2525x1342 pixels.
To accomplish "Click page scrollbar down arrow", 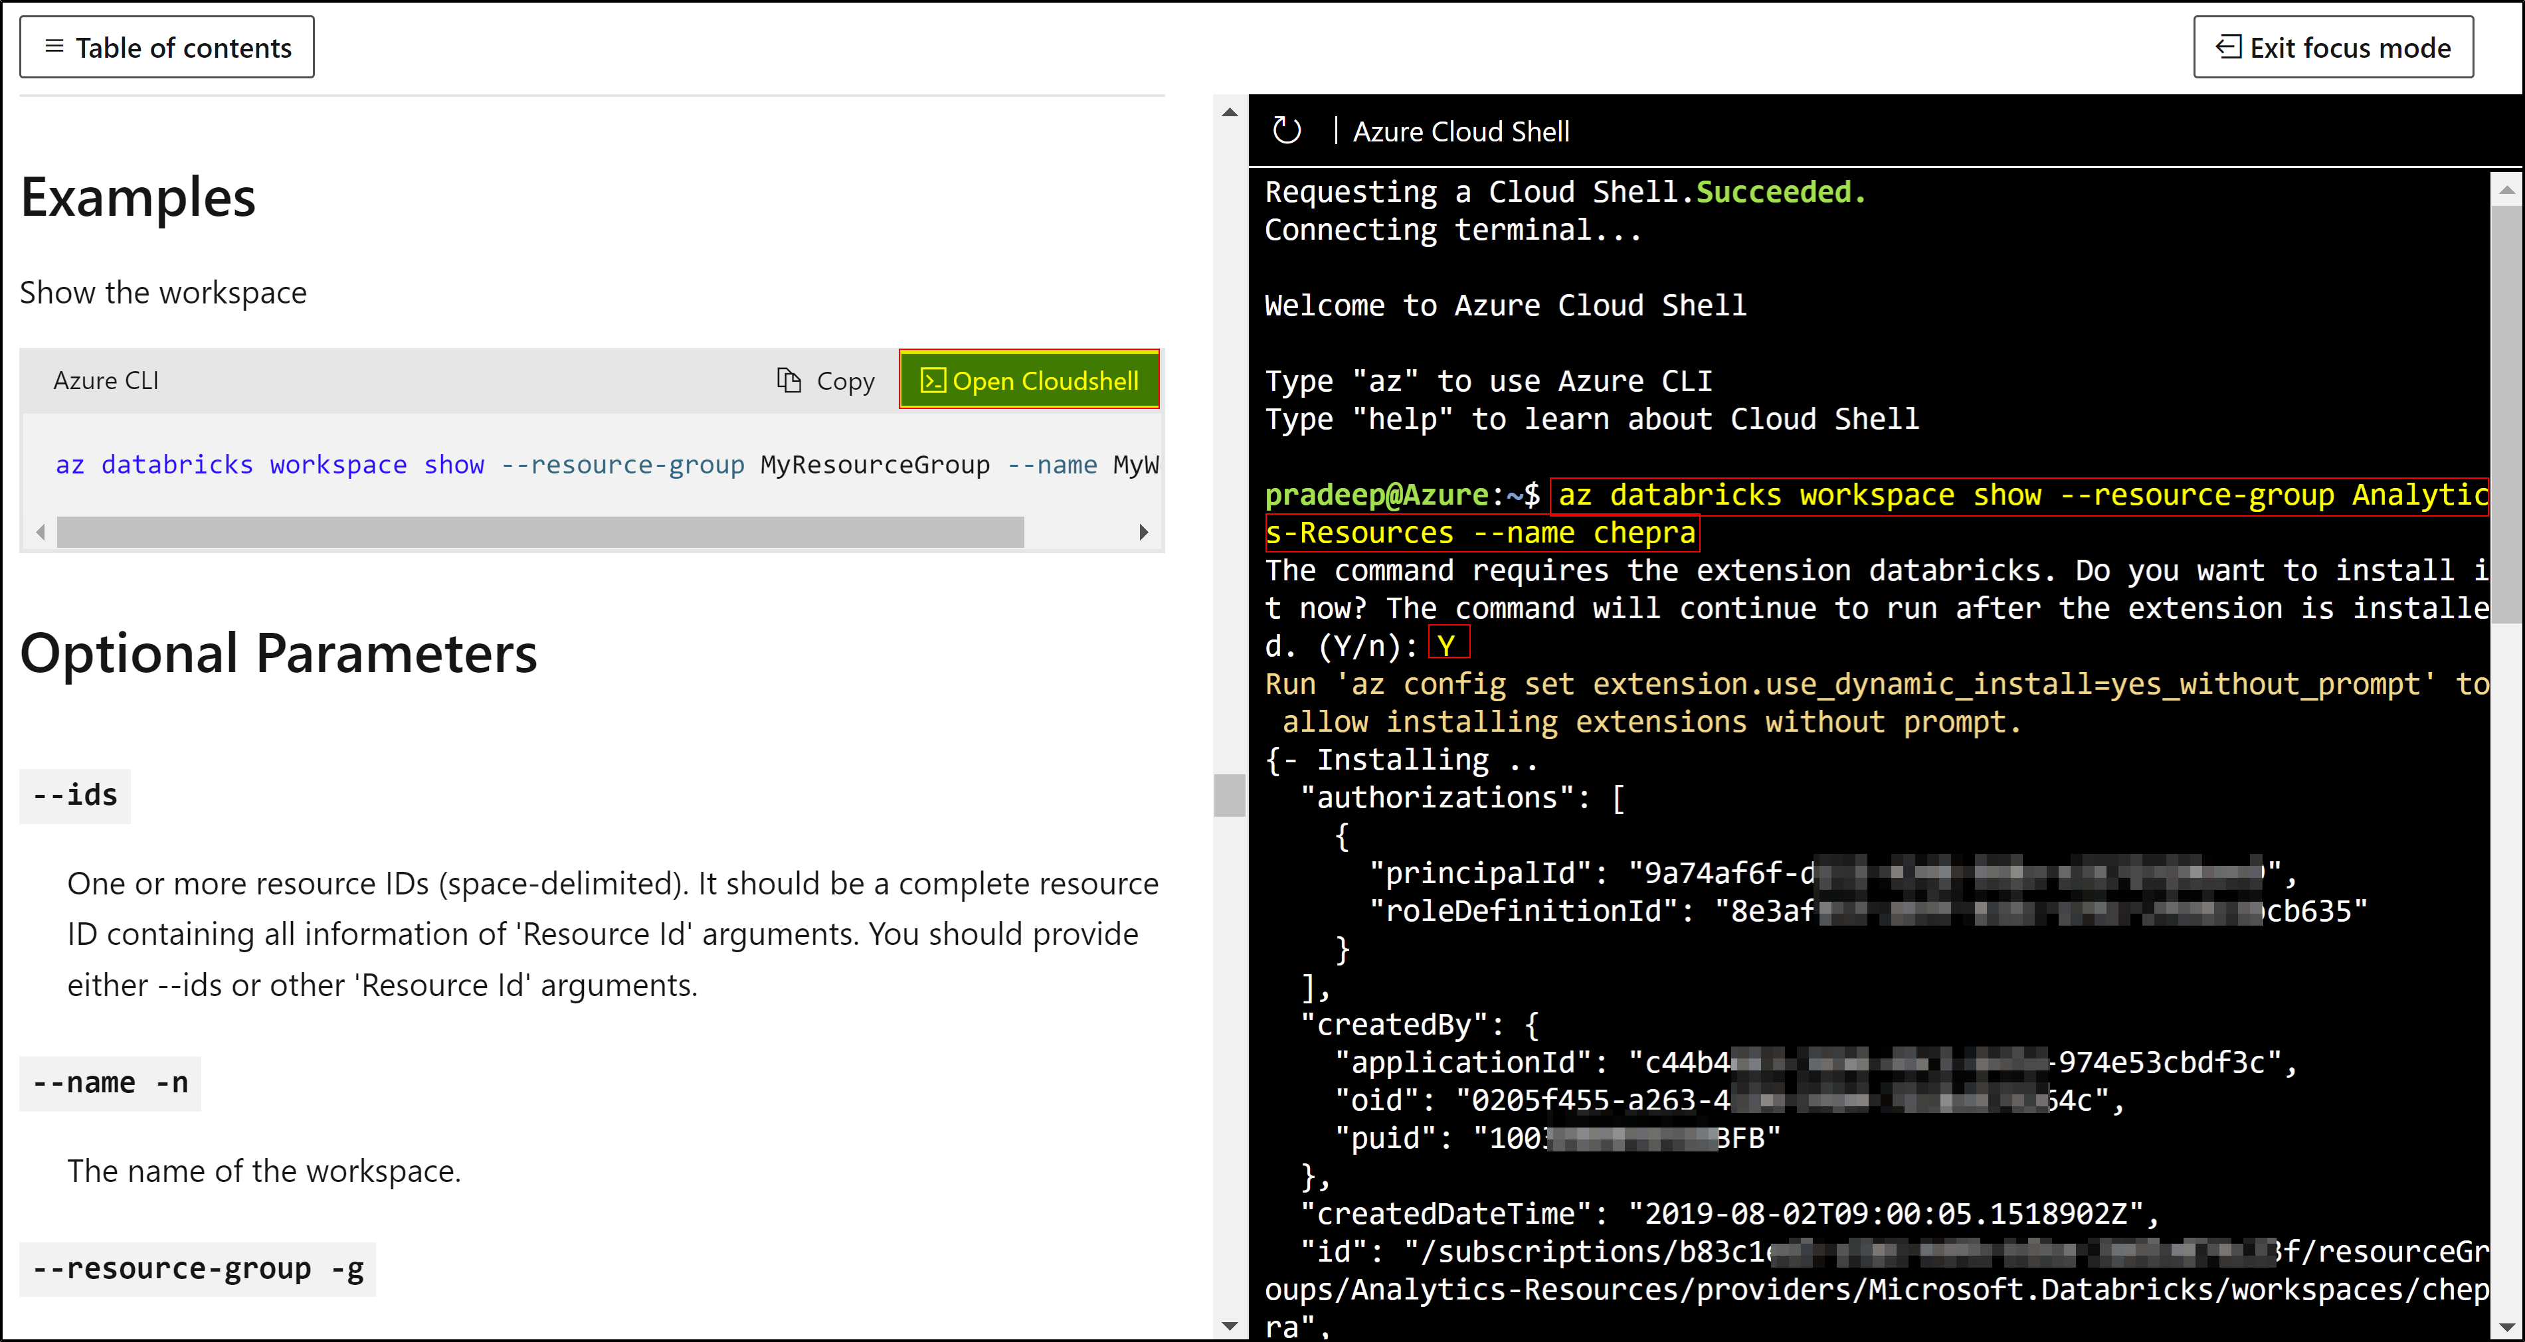I will [1229, 1325].
